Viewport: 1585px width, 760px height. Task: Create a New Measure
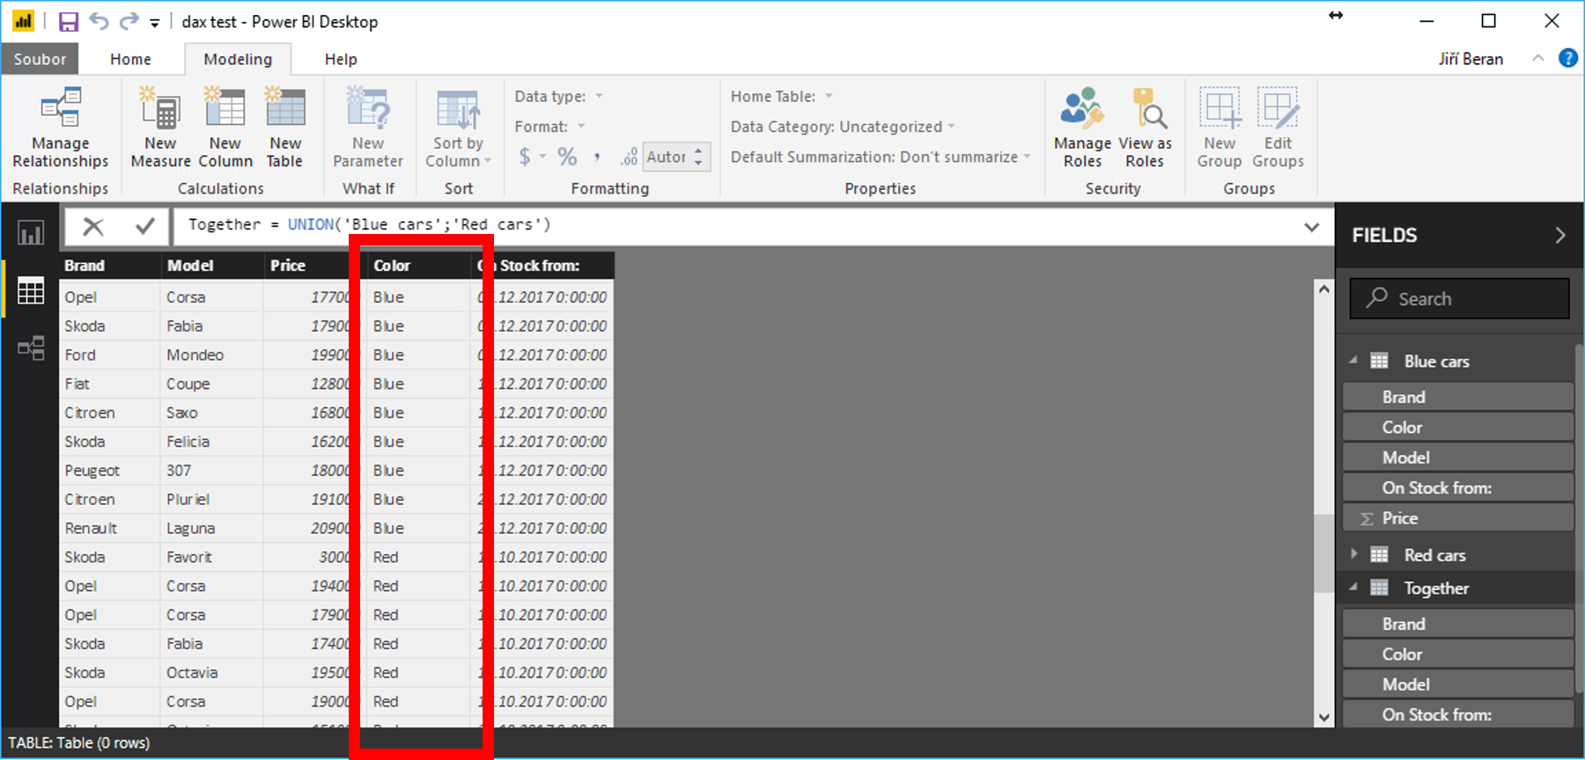160,128
